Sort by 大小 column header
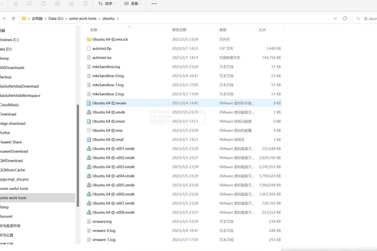The width and height of the screenshot is (377, 251). coord(262,30)
